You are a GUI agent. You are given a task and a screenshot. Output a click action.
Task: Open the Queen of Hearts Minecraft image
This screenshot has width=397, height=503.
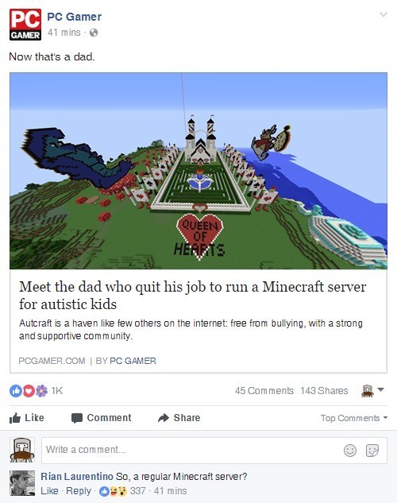tap(198, 171)
